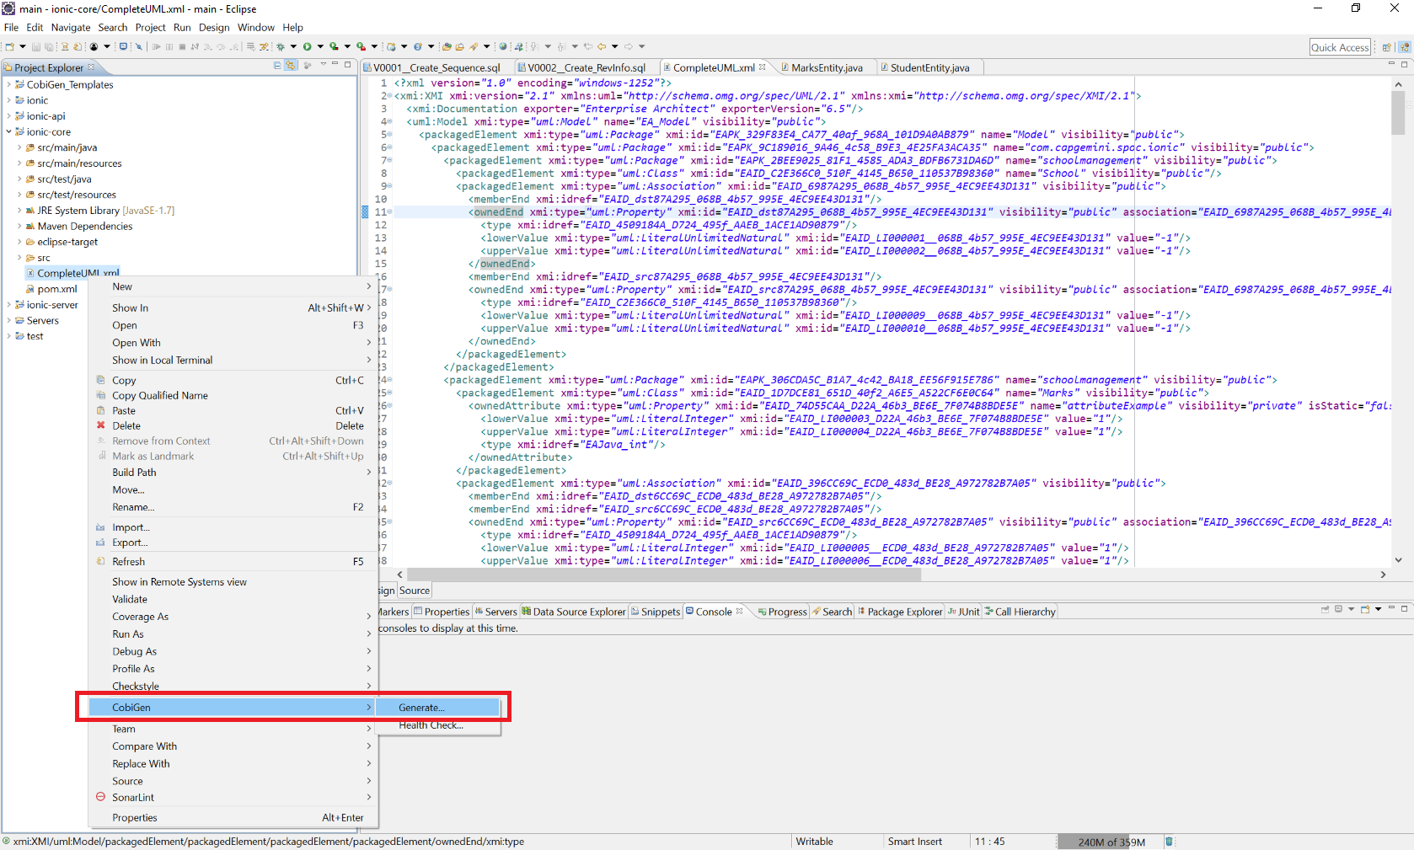Click the Debug bug icon in toolbar
The width and height of the screenshot is (1414, 850).
click(281, 47)
